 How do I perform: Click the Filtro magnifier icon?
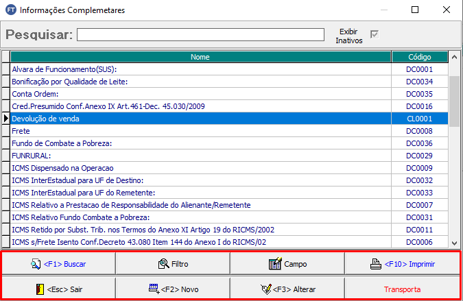click(x=163, y=264)
